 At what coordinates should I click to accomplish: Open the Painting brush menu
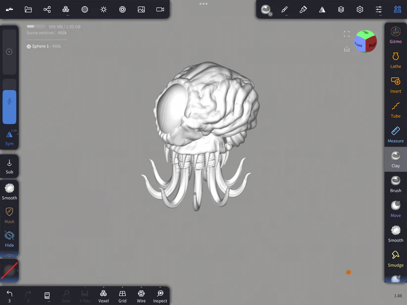pos(284,9)
